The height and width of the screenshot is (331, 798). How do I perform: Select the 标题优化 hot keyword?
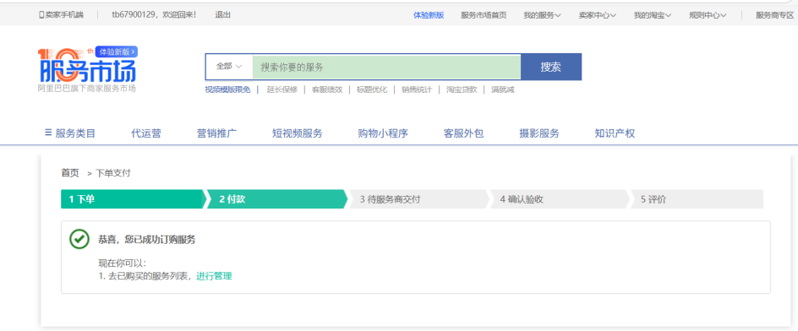pyautogui.click(x=371, y=90)
